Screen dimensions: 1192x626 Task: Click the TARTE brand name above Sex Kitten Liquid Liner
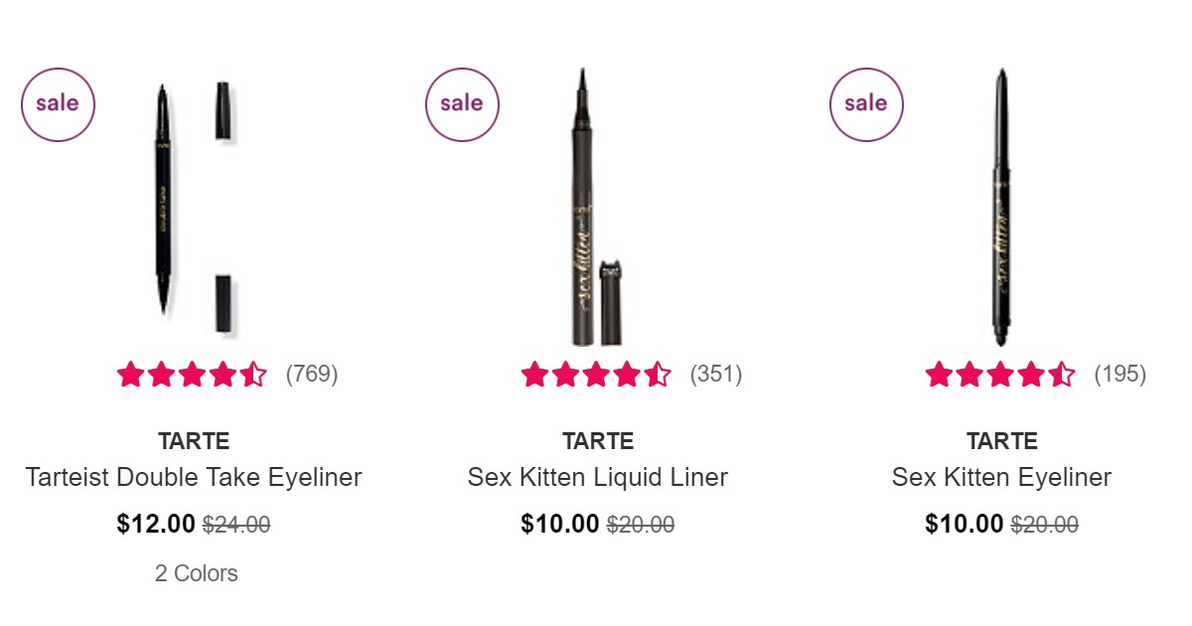click(x=597, y=441)
